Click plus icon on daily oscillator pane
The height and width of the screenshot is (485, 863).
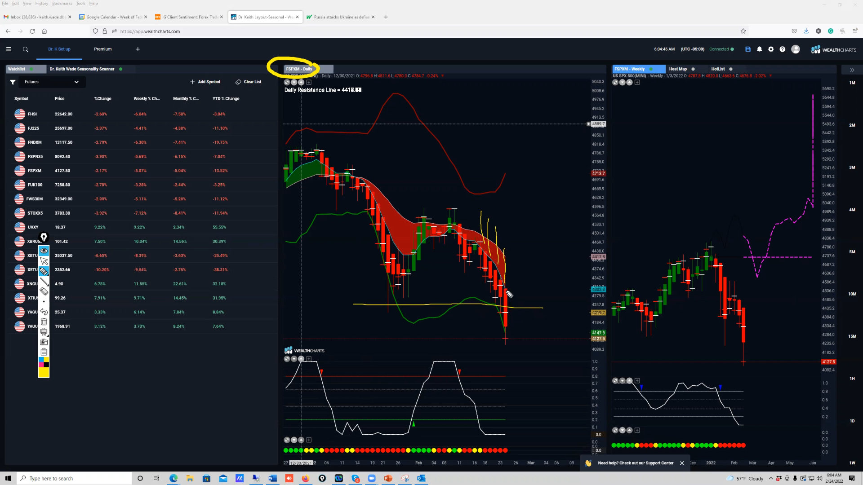pyautogui.click(x=309, y=359)
